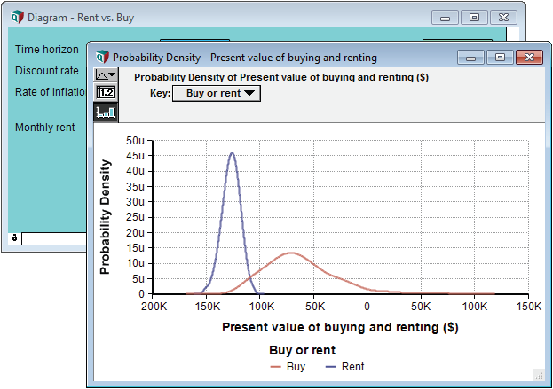Click the peak of the Rent curve
This screenshot has width=553, height=389.
coord(232,152)
